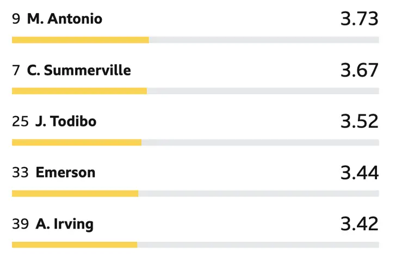Click the 3.73 rating value
The height and width of the screenshot is (265, 396).
point(360,19)
